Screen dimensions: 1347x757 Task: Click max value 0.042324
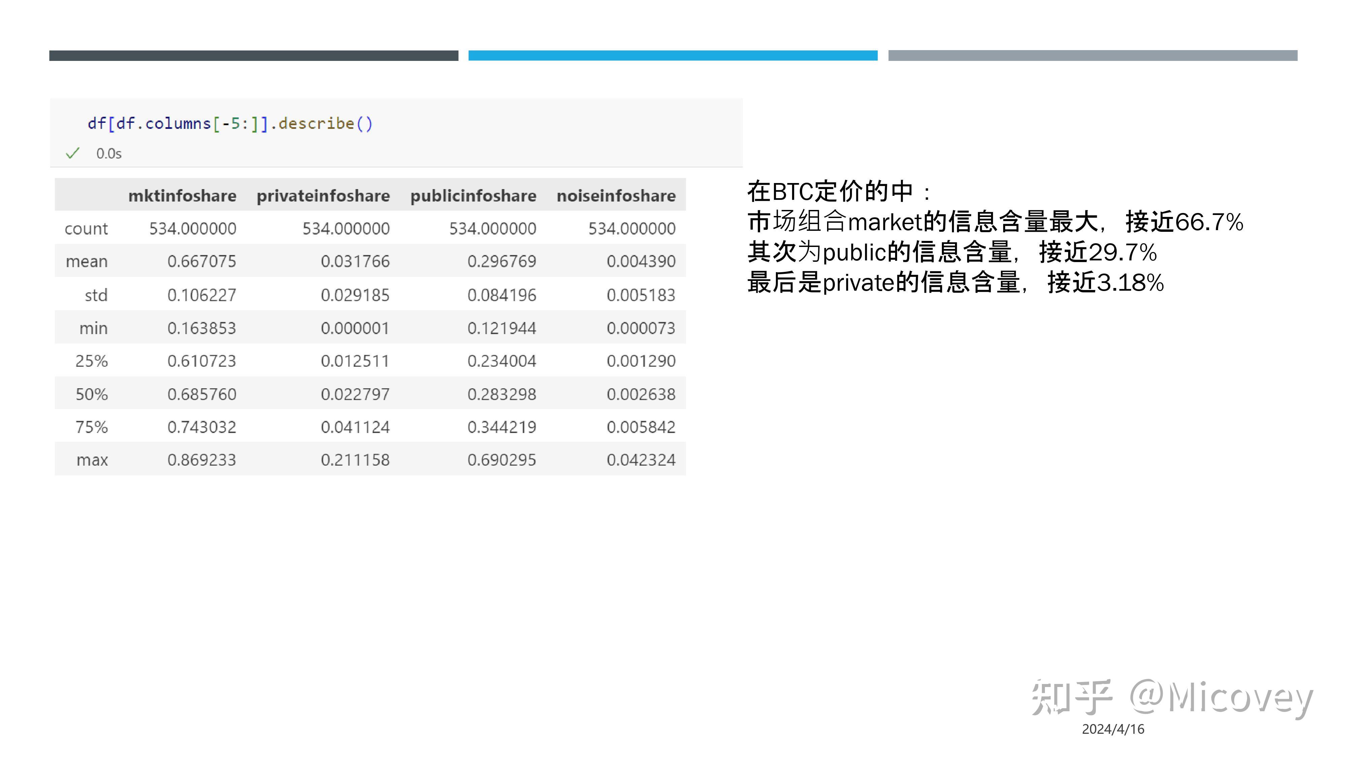click(641, 460)
